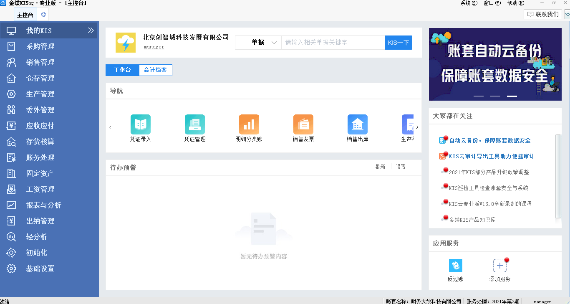
Task: Show next navigation icons with right arrow
Action: [417, 127]
